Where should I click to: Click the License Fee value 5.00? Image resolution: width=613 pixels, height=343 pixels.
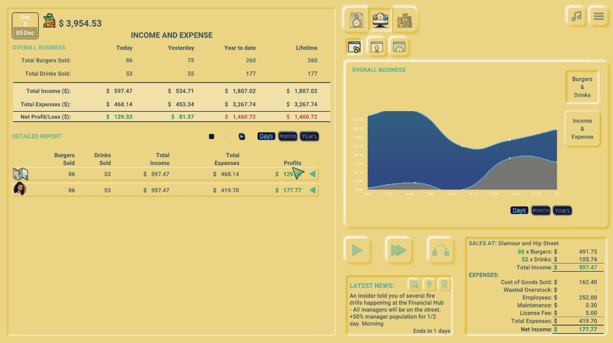pyautogui.click(x=591, y=313)
